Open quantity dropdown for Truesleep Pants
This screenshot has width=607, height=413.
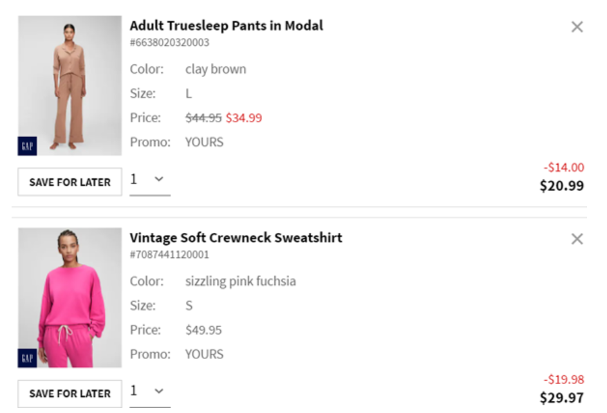tap(149, 180)
